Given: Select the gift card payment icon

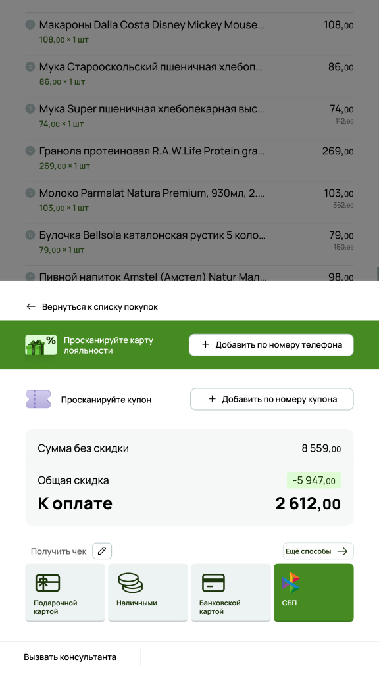Looking at the screenshot, I should coord(47,583).
